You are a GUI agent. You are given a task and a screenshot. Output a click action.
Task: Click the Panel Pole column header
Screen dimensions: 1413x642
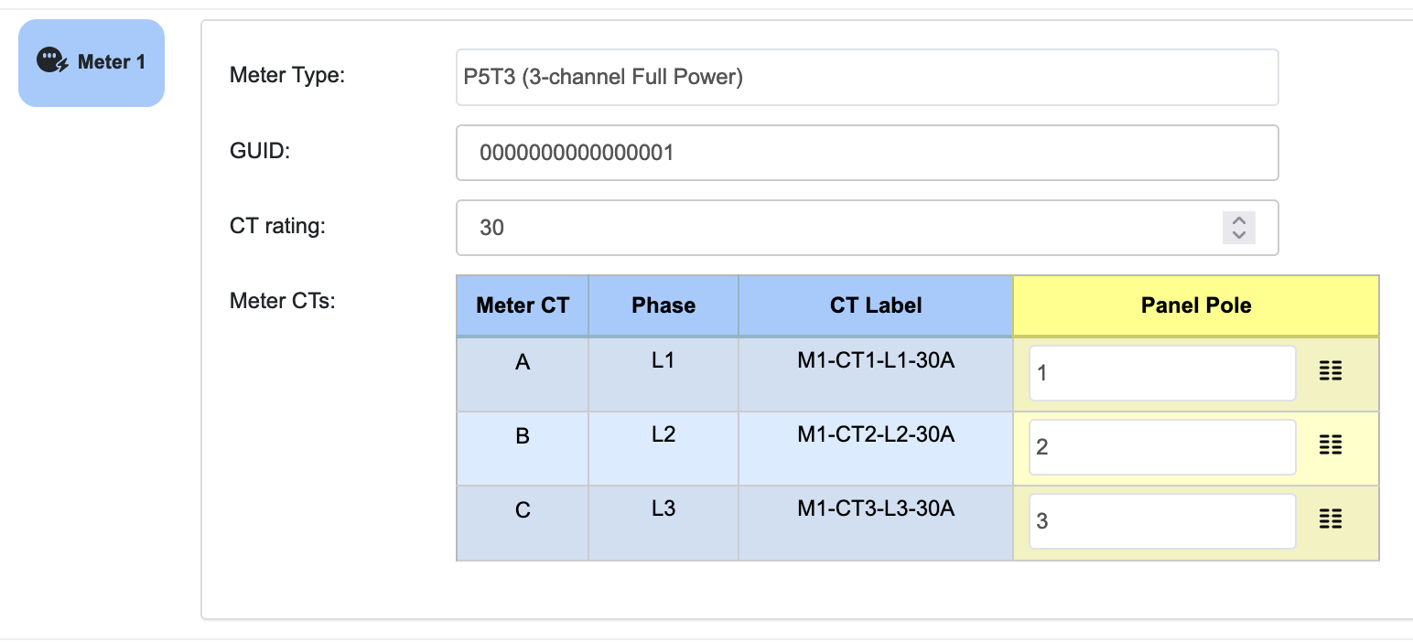[x=1195, y=305]
